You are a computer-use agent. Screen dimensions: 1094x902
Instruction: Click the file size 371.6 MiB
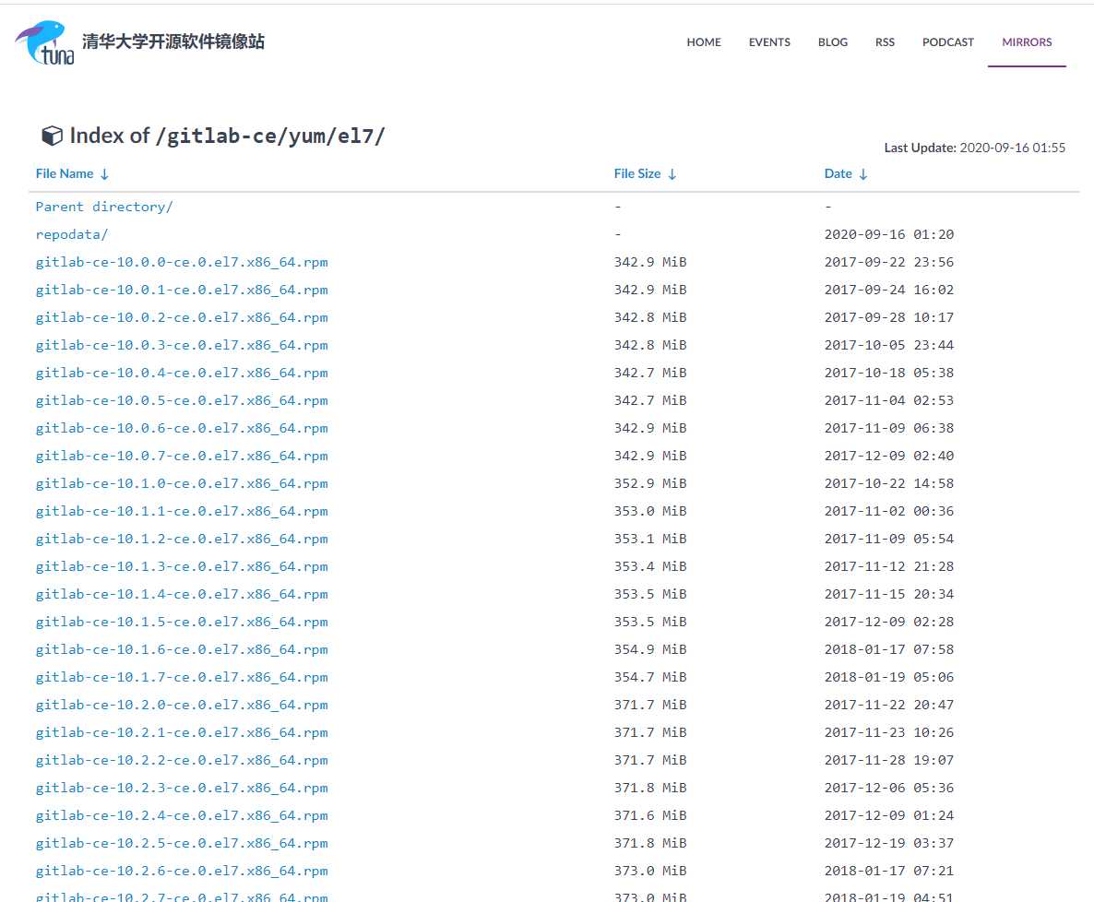point(650,815)
